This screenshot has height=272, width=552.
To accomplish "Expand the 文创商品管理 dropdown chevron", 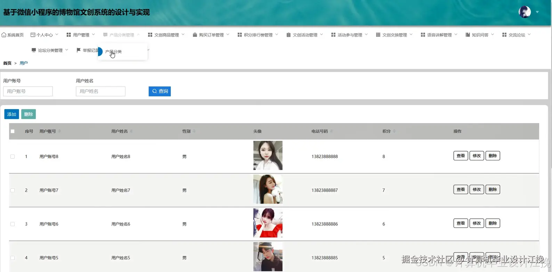I will (183, 34).
